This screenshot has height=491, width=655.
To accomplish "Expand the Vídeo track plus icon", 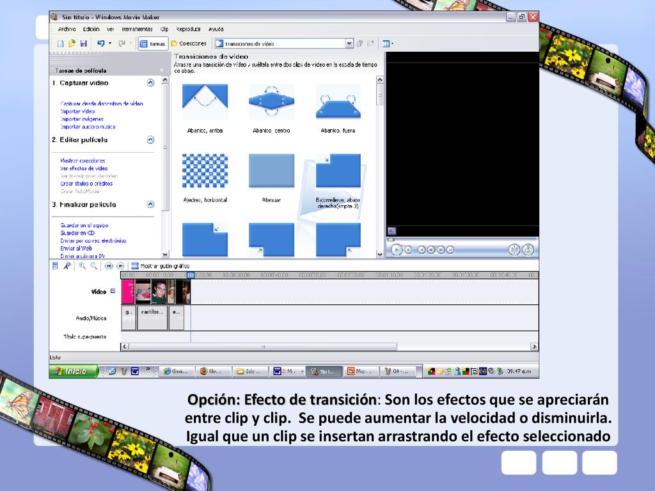I will click(113, 291).
